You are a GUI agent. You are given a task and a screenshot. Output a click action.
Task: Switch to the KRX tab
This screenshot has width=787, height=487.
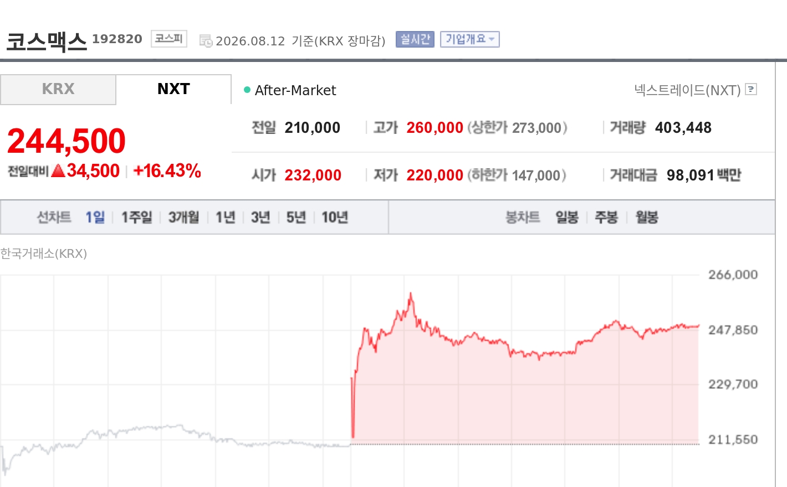58,89
